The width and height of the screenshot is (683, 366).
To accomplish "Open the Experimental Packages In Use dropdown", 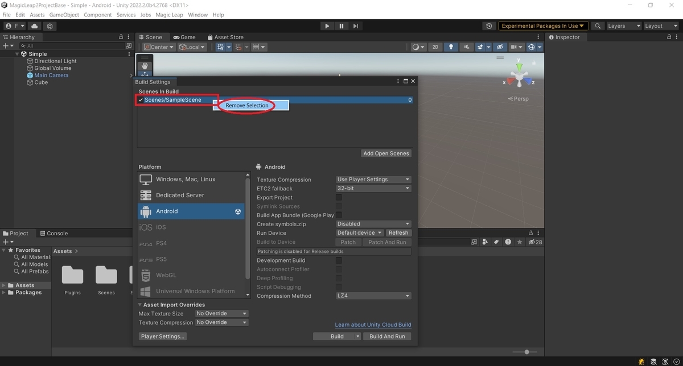I will click(543, 26).
